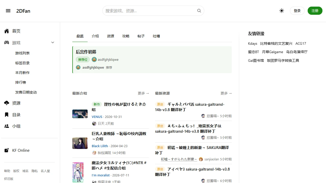Click the 登录 login button

tap(297, 11)
